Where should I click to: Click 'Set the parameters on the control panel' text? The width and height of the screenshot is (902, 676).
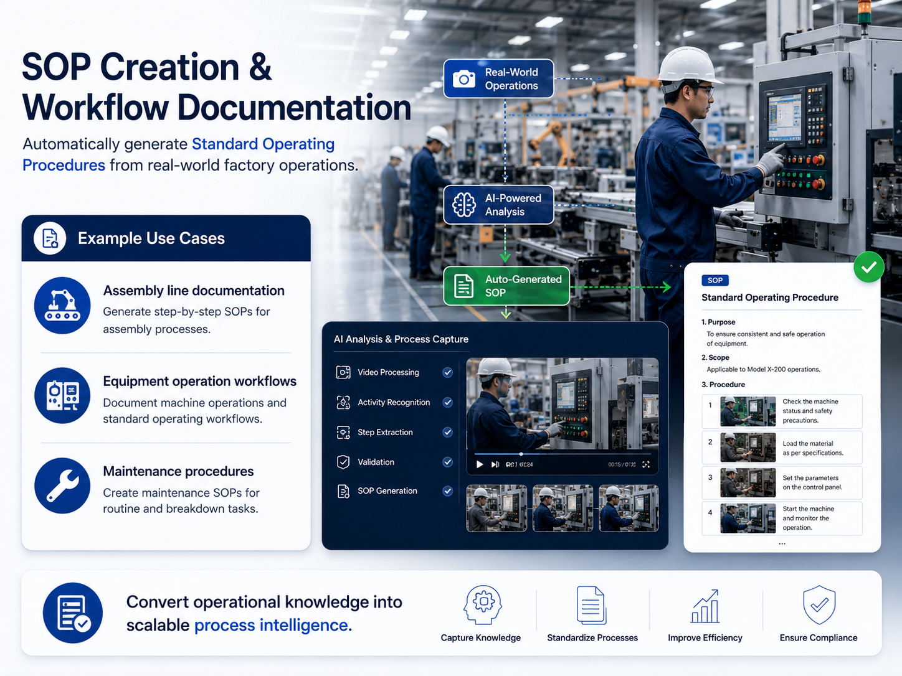pos(812,482)
